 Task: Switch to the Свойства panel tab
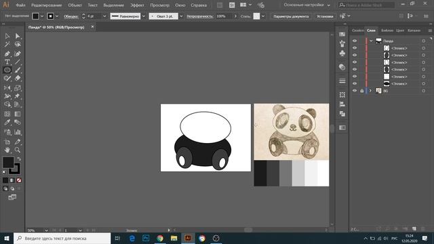pyautogui.click(x=358, y=30)
